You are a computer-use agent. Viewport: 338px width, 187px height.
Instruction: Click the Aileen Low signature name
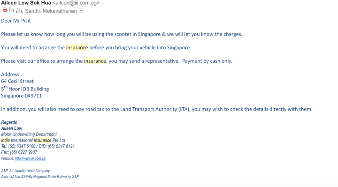pos(12,128)
